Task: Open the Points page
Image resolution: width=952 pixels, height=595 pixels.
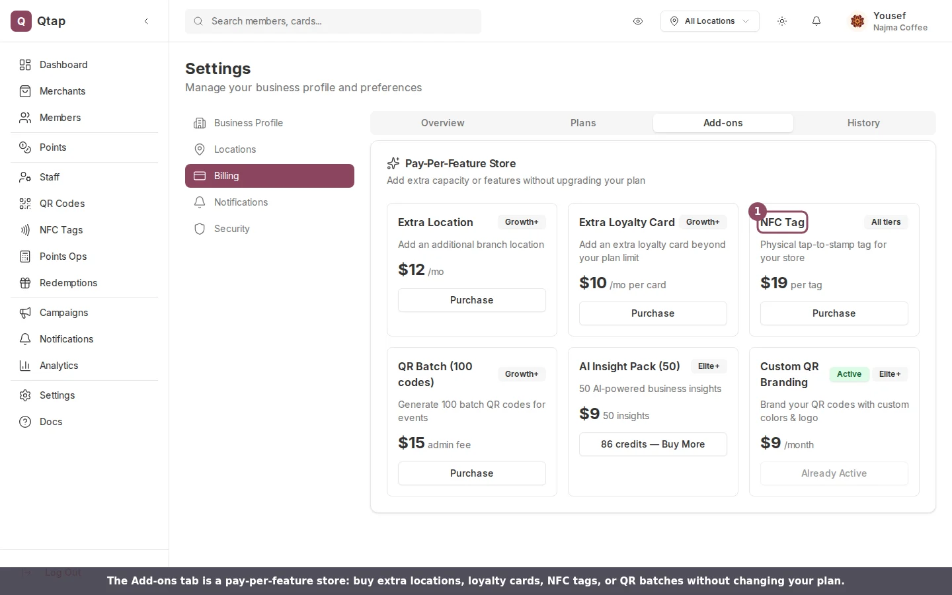Action: (x=85, y=147)
